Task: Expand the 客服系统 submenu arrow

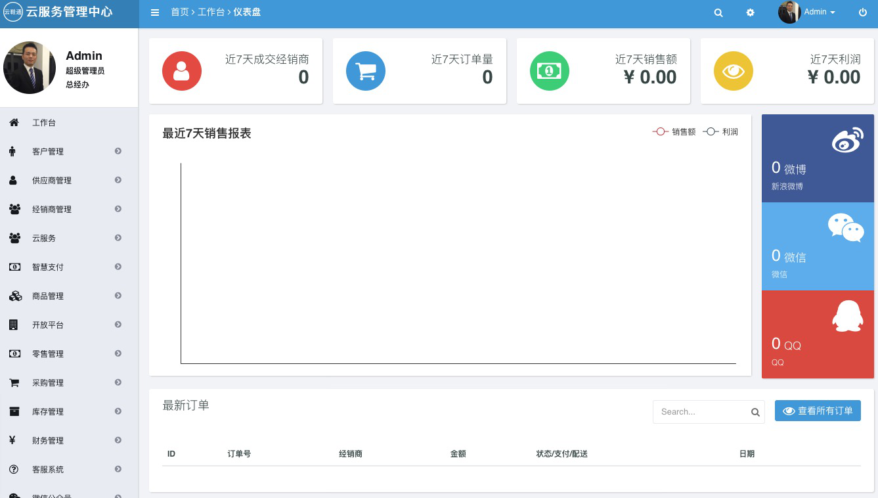Action: click(x=118, y=469)
